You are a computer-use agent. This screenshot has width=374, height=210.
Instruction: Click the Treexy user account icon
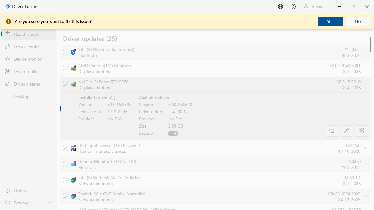point(306,7)
